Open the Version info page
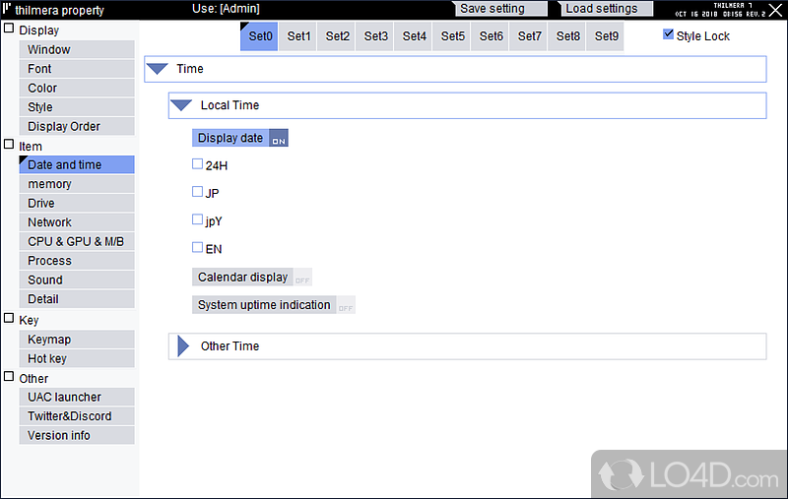The image size is (788, 499). click(77, 436)
